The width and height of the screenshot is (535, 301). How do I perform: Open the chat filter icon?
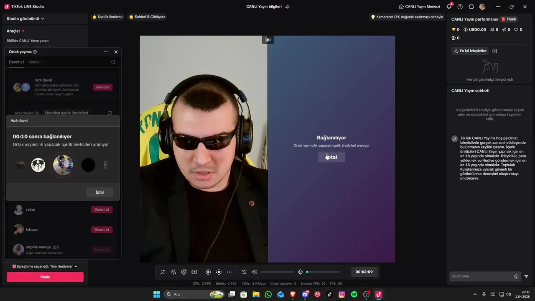tap(526, 276)
